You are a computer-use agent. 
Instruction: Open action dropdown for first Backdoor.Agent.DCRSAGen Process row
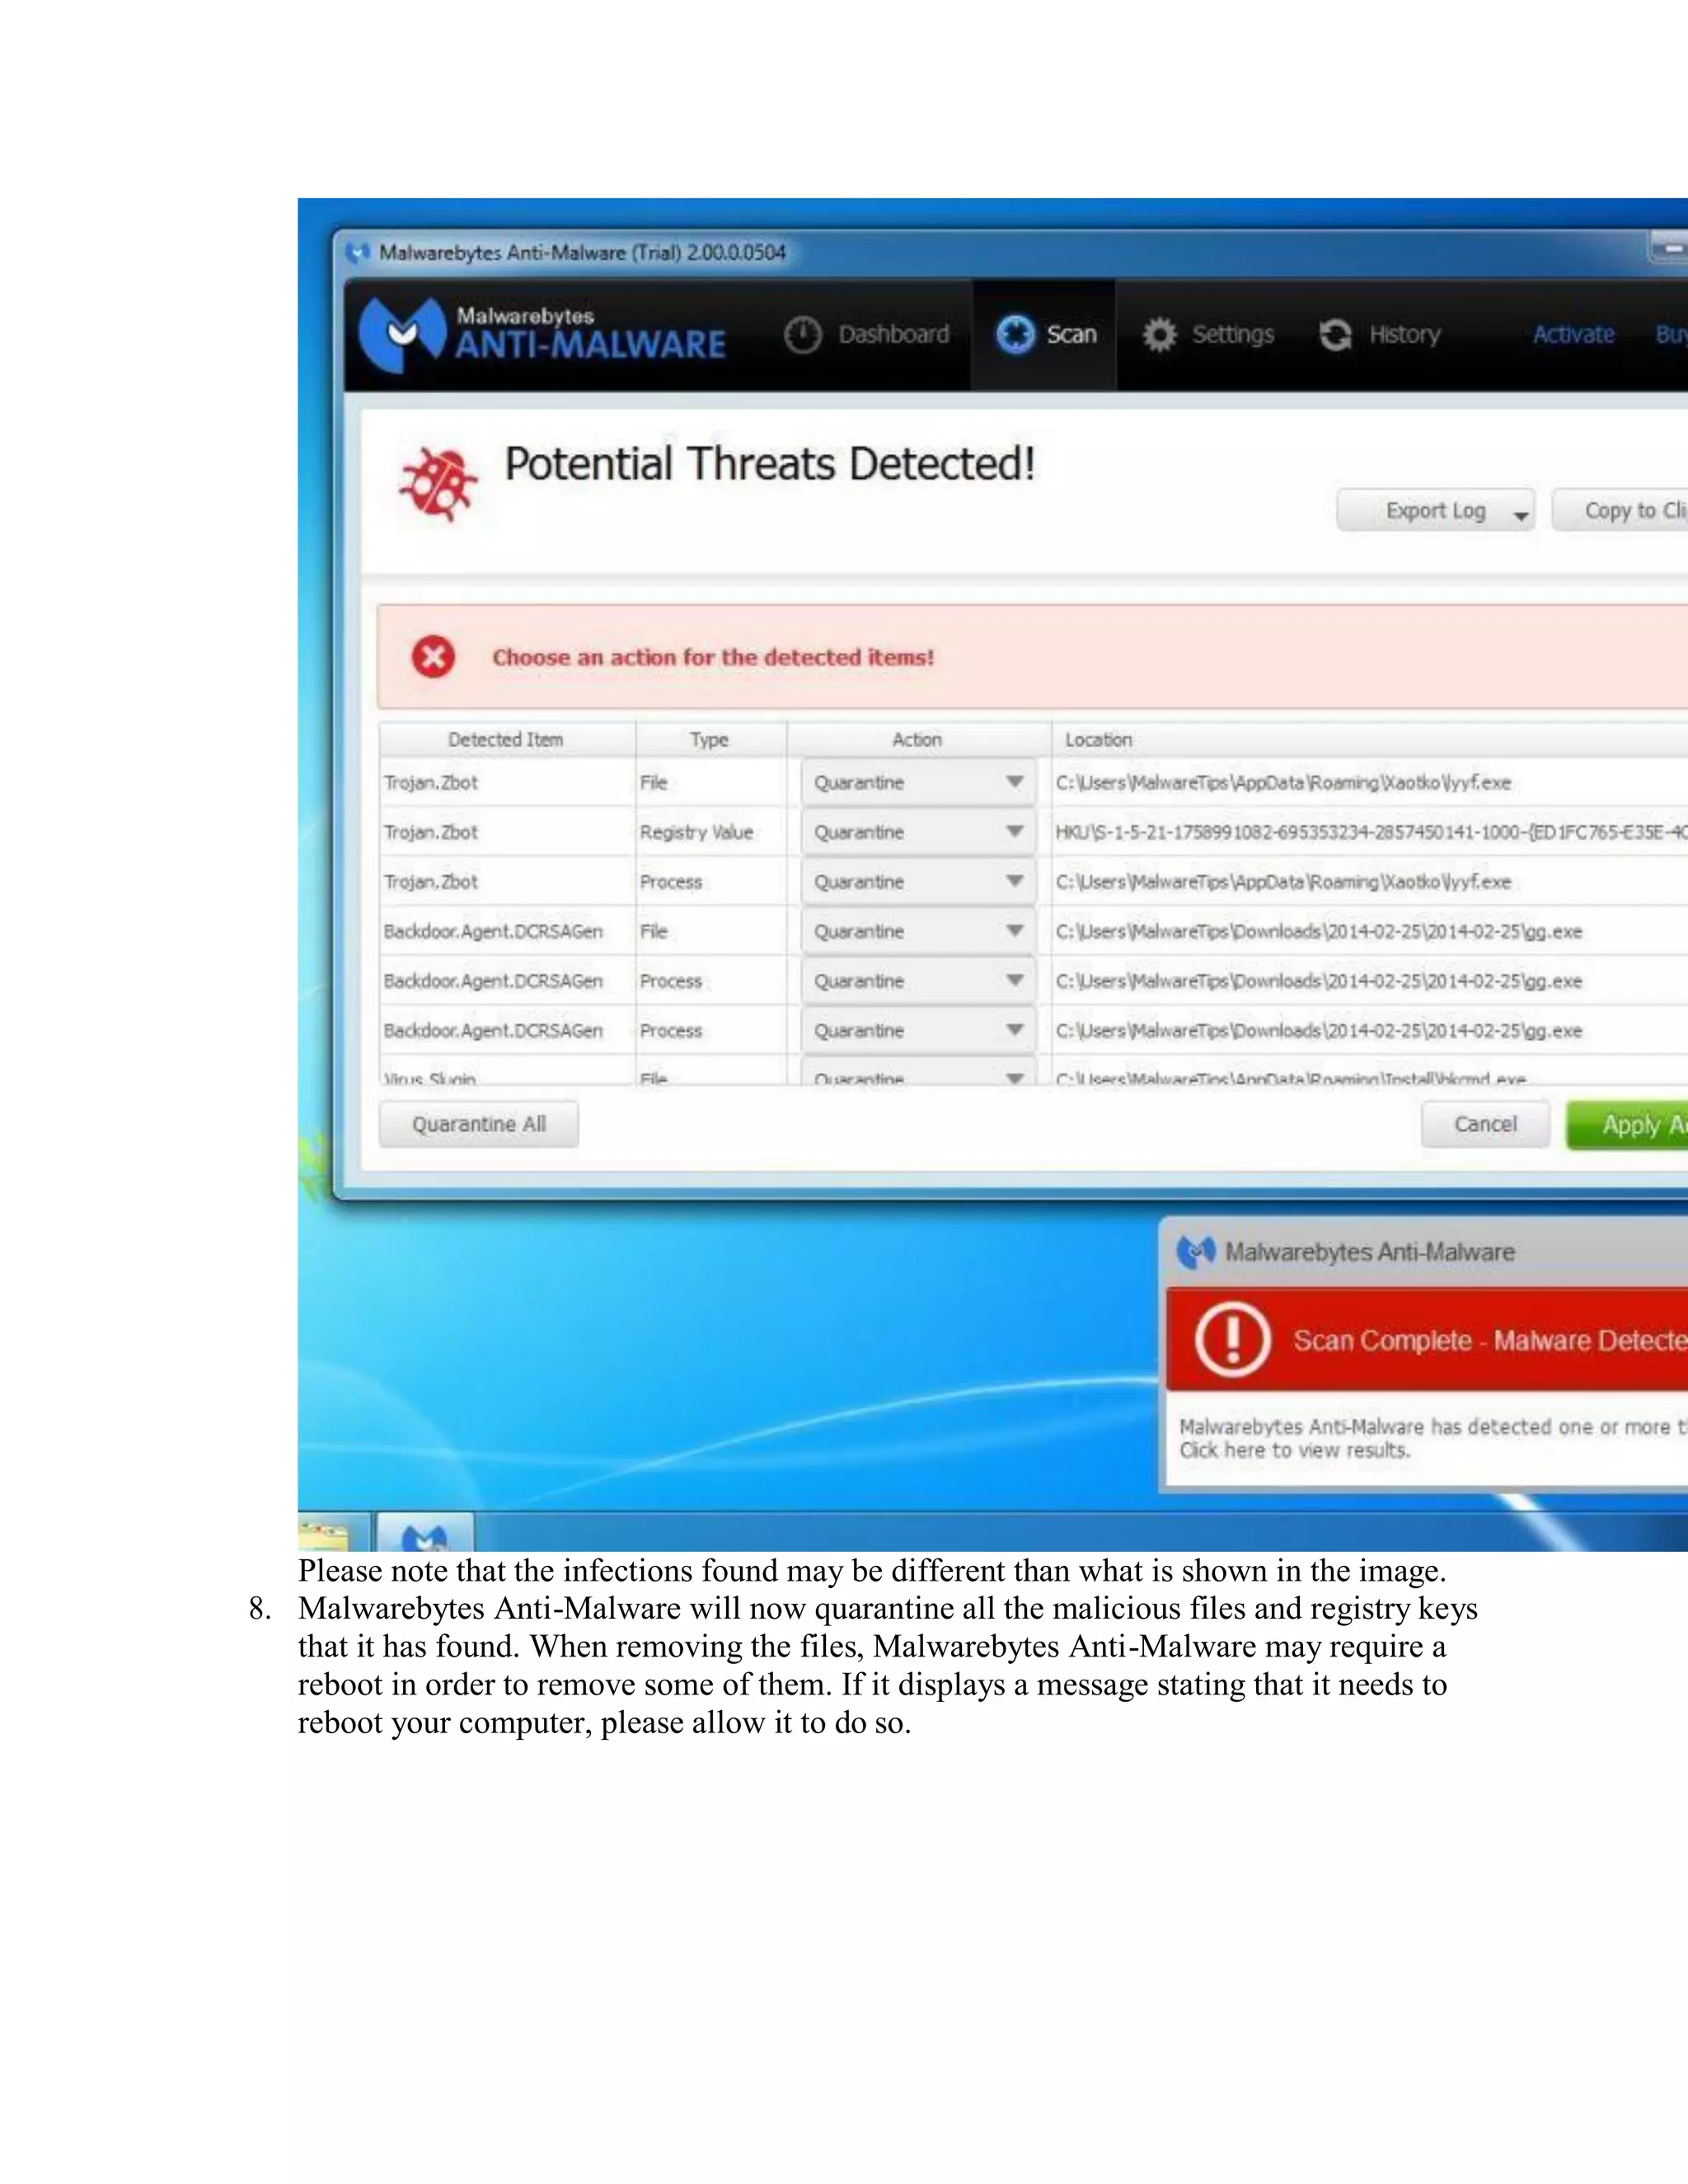(x=918, y=981)
